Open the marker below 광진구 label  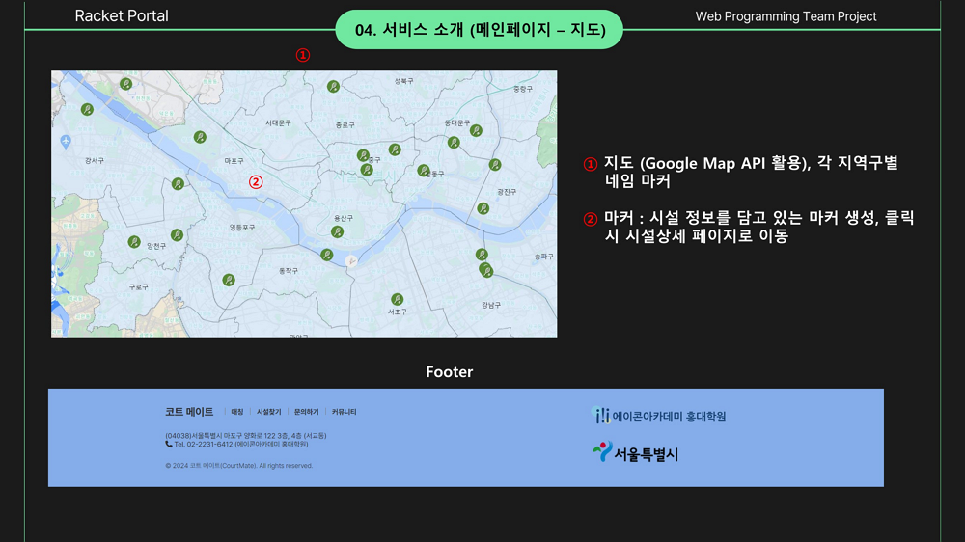pos(483,208)
